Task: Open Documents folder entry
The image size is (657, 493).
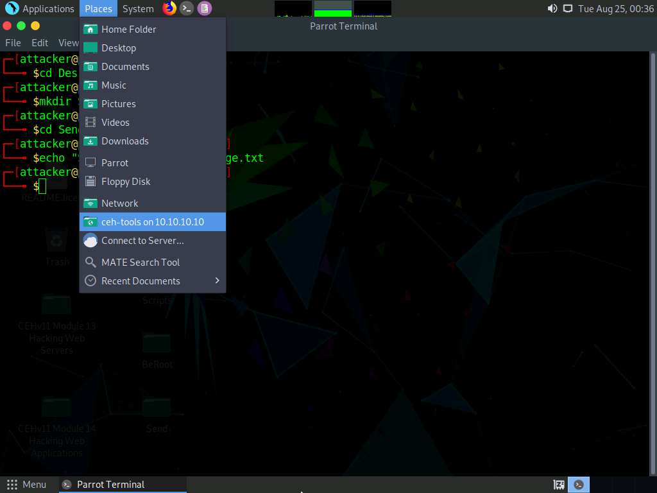Action: coord(153,67)
